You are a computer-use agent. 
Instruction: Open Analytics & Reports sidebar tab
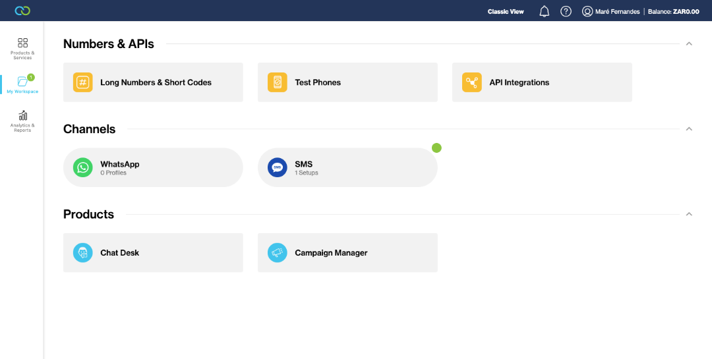tap(22, 121)
